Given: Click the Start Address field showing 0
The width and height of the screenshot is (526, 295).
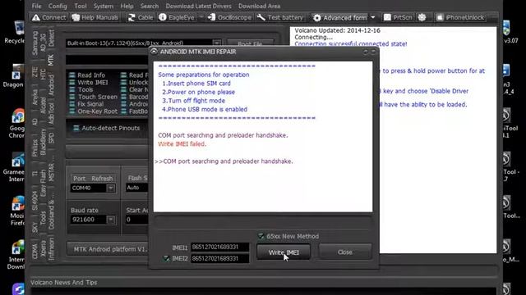Looking at the screenshot, I should [x=137, y=220].
